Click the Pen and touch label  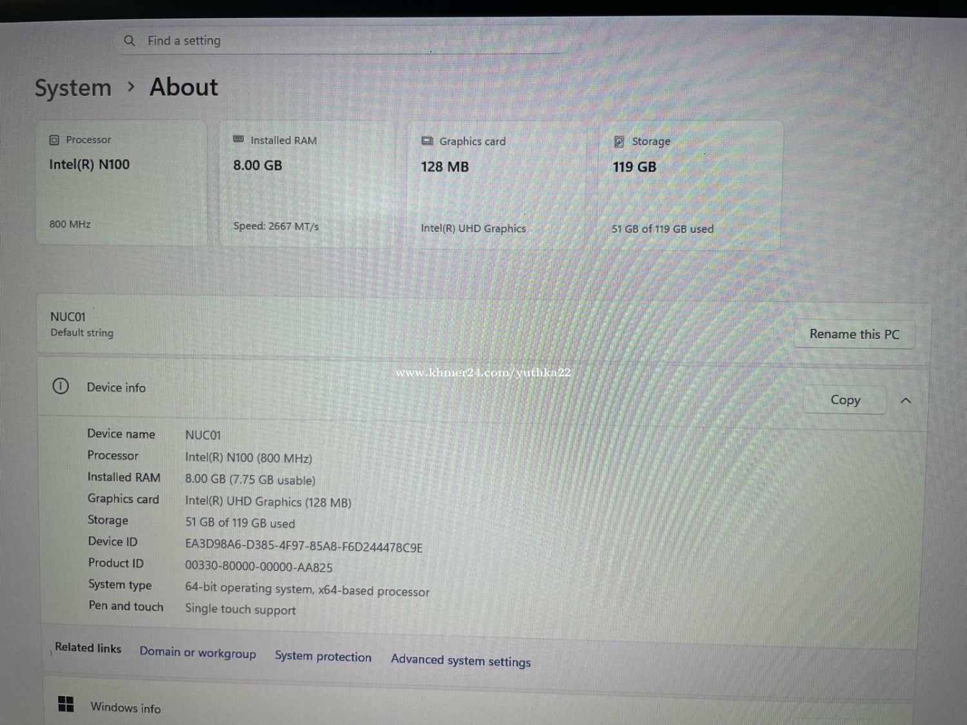[x=126, y=606]
